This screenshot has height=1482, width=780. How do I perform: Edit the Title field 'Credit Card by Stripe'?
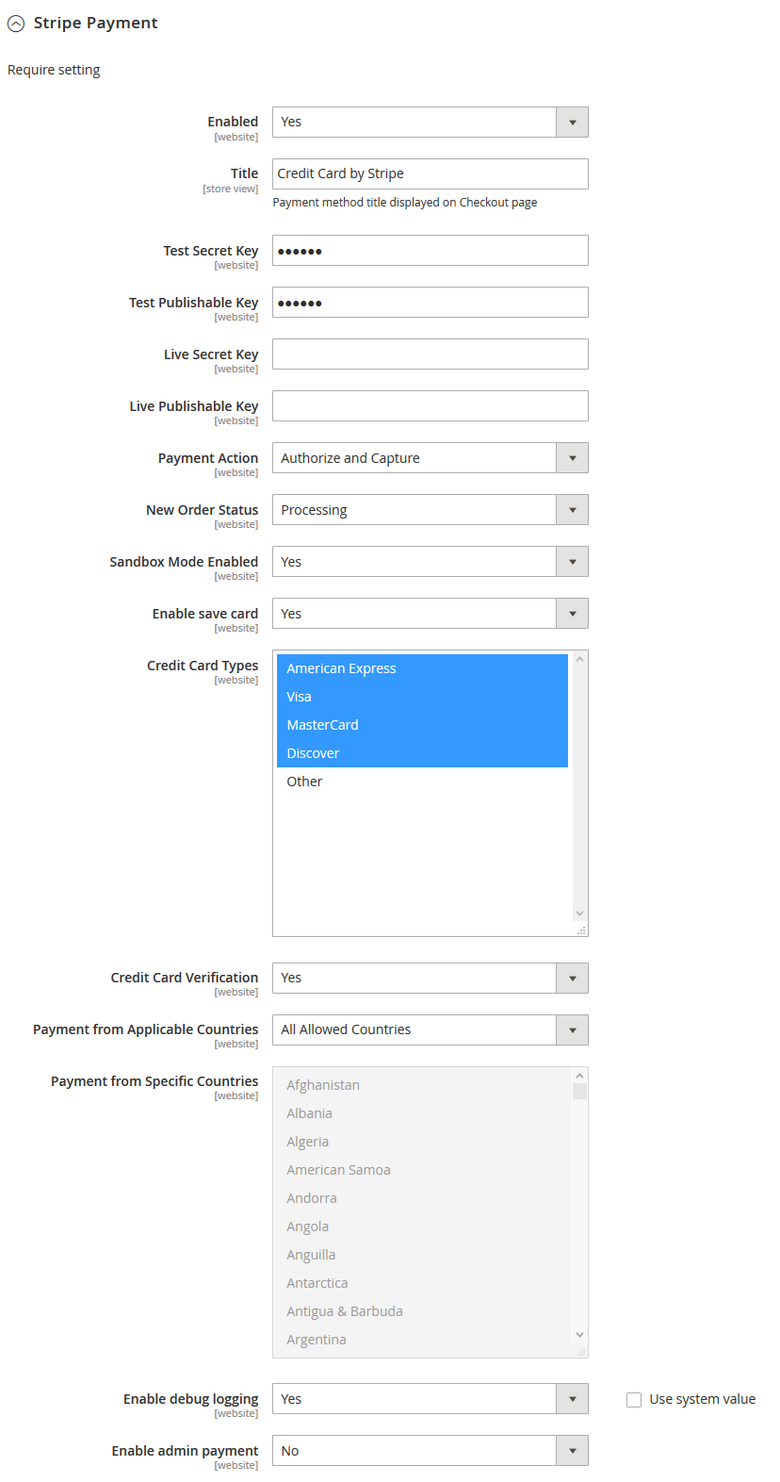(431, 174)
